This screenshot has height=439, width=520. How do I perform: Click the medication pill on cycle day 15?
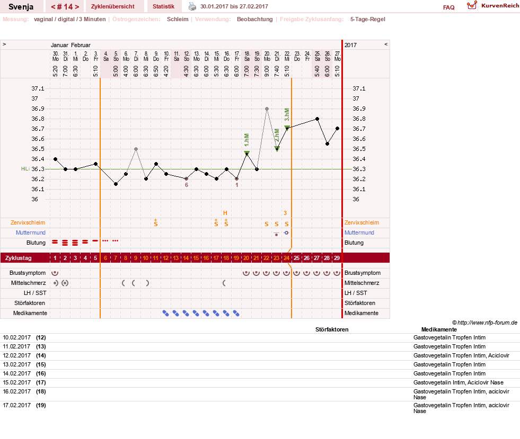click(196, 313)
